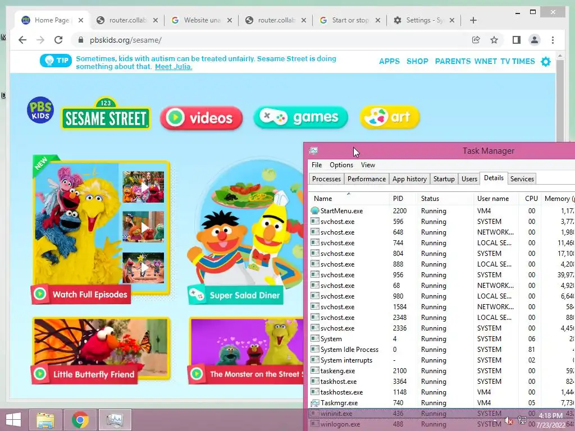Sort by the Status column header
Screen dimensions: 575x431
click(x=445, y=198)
